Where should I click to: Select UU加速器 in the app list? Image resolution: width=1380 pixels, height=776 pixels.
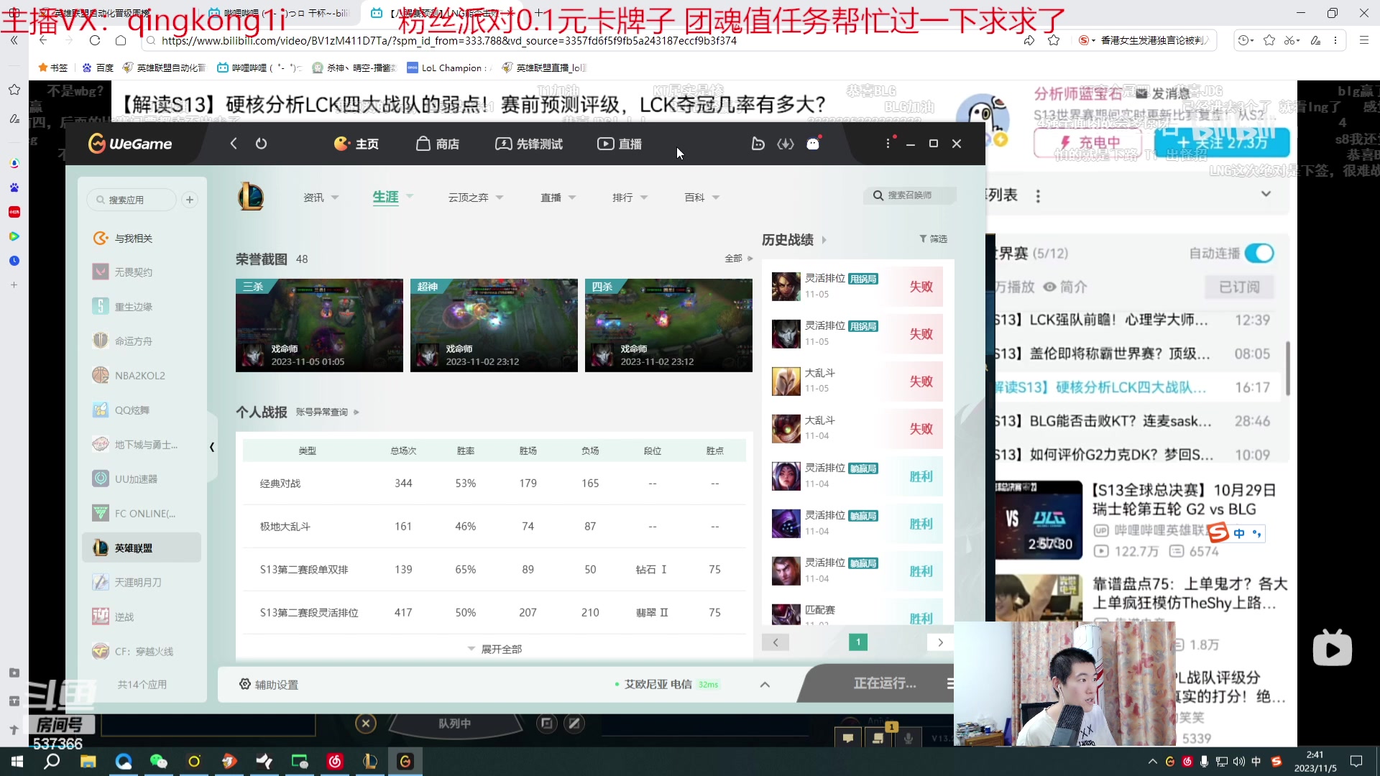tap(141, 479)
